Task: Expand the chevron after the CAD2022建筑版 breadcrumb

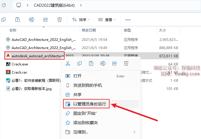Action: click(x=81, y=5)
